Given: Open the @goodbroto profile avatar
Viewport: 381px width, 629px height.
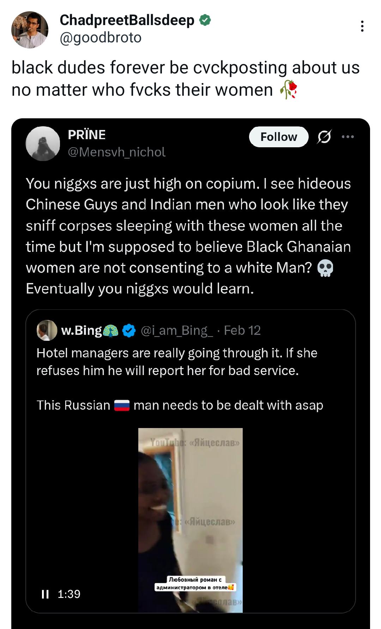Looking at the screenshot, I should coord(30,30).
